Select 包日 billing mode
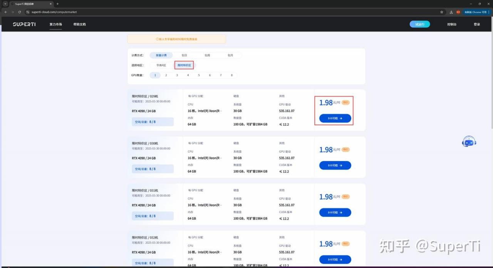The height and width of the screenshot is (268, 493). pyautogui.click(x=184, y=55)
